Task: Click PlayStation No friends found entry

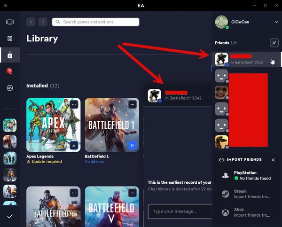Action: 247,175
